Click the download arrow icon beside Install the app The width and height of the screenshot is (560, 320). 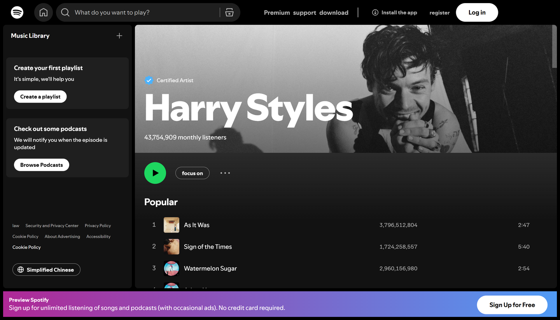[375, 13]
